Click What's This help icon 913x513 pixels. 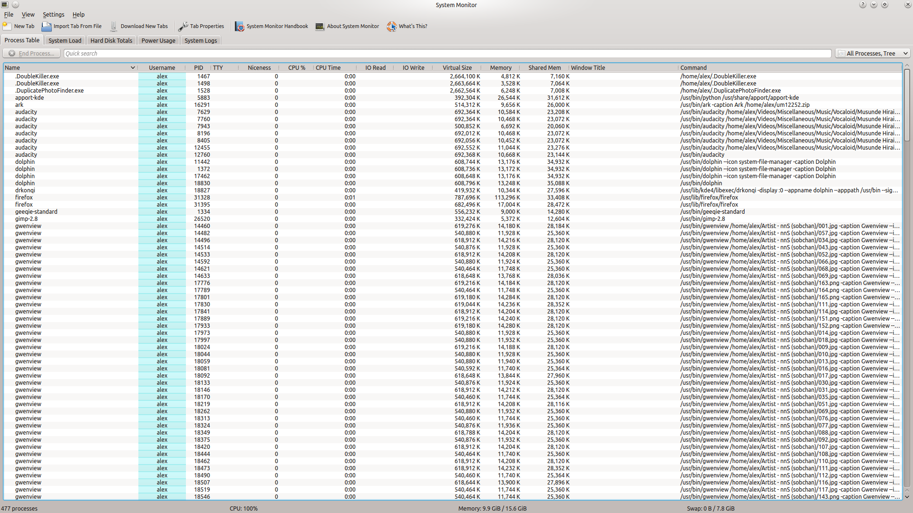pos(391,26)
